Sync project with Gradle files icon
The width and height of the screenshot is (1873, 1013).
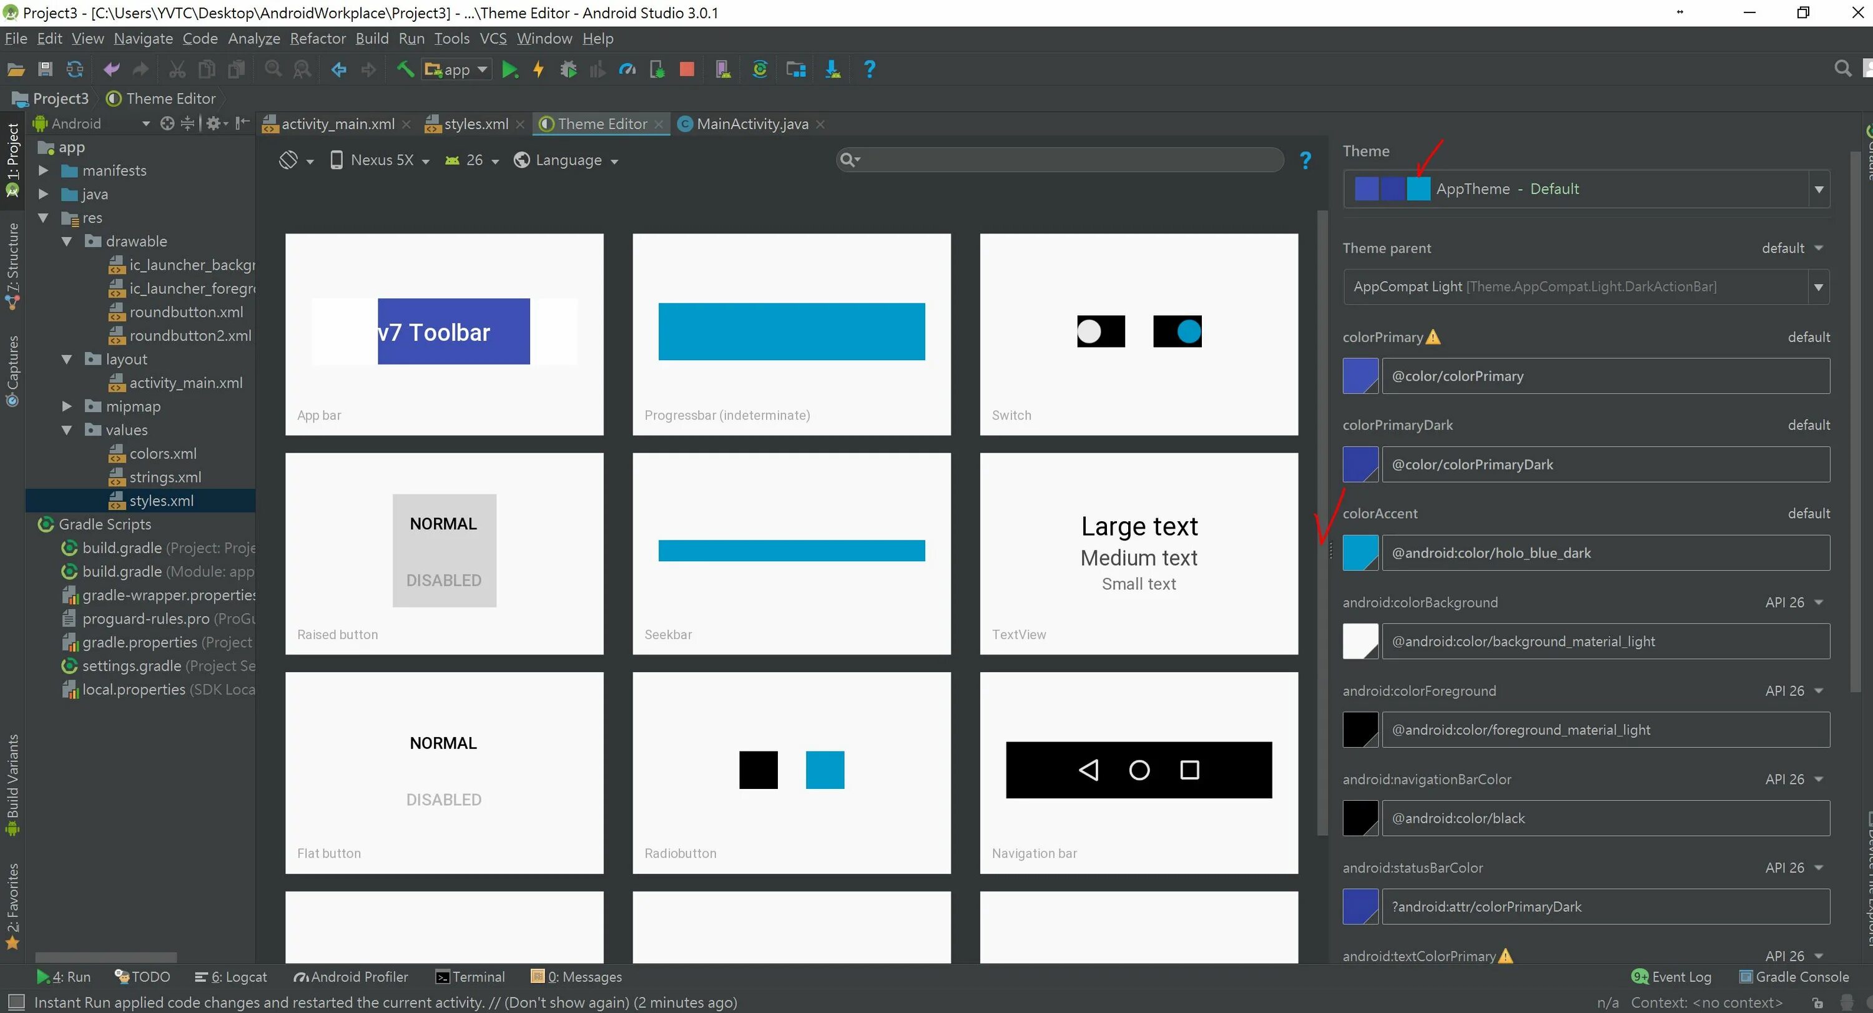coord(760,70)
